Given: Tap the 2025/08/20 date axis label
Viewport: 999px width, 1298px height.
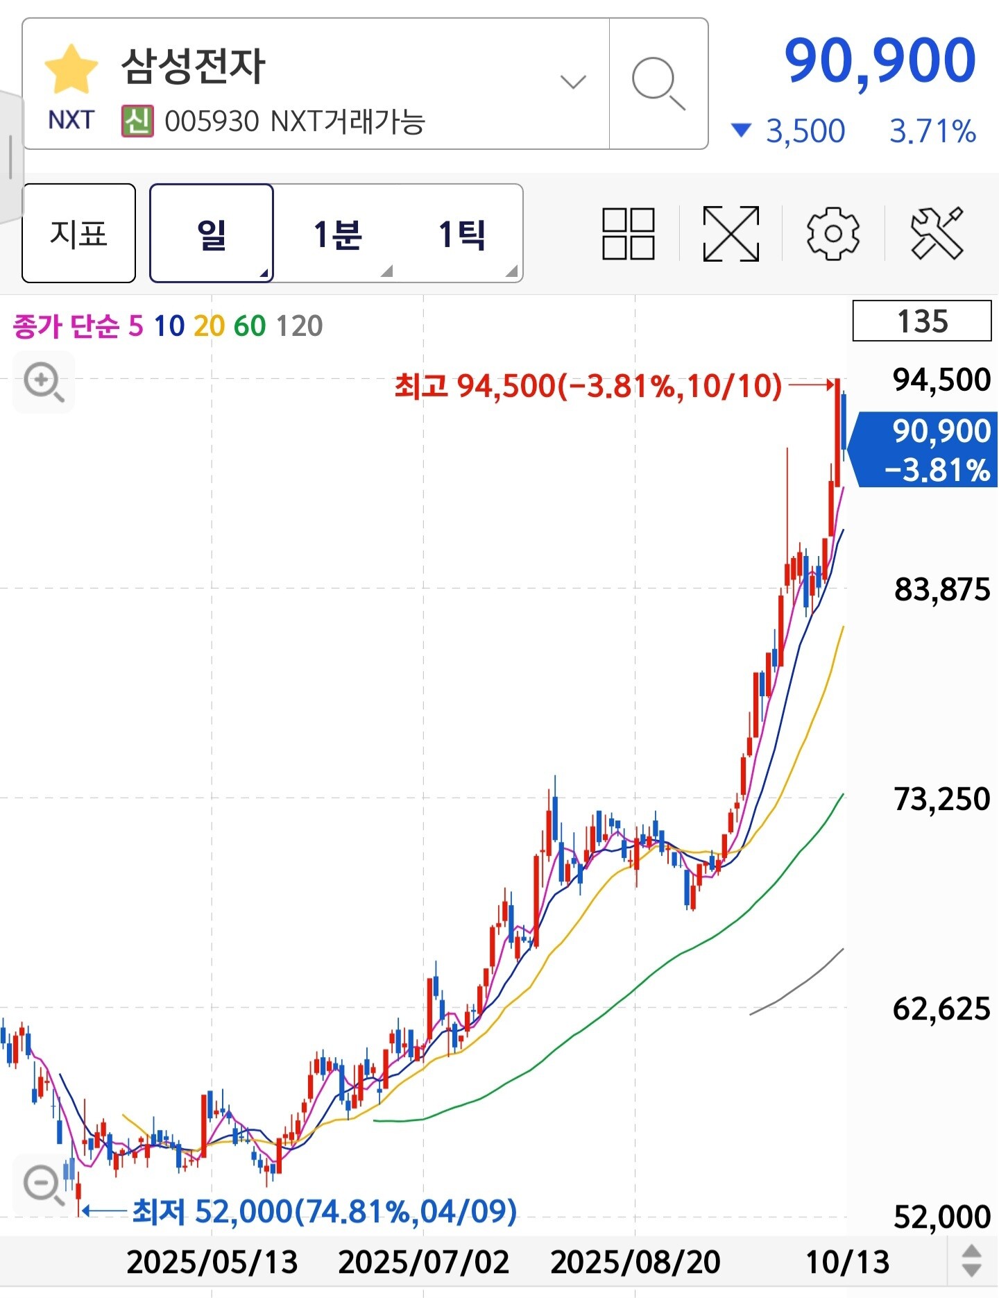Looking at the screenshot, I should 635,1261.
